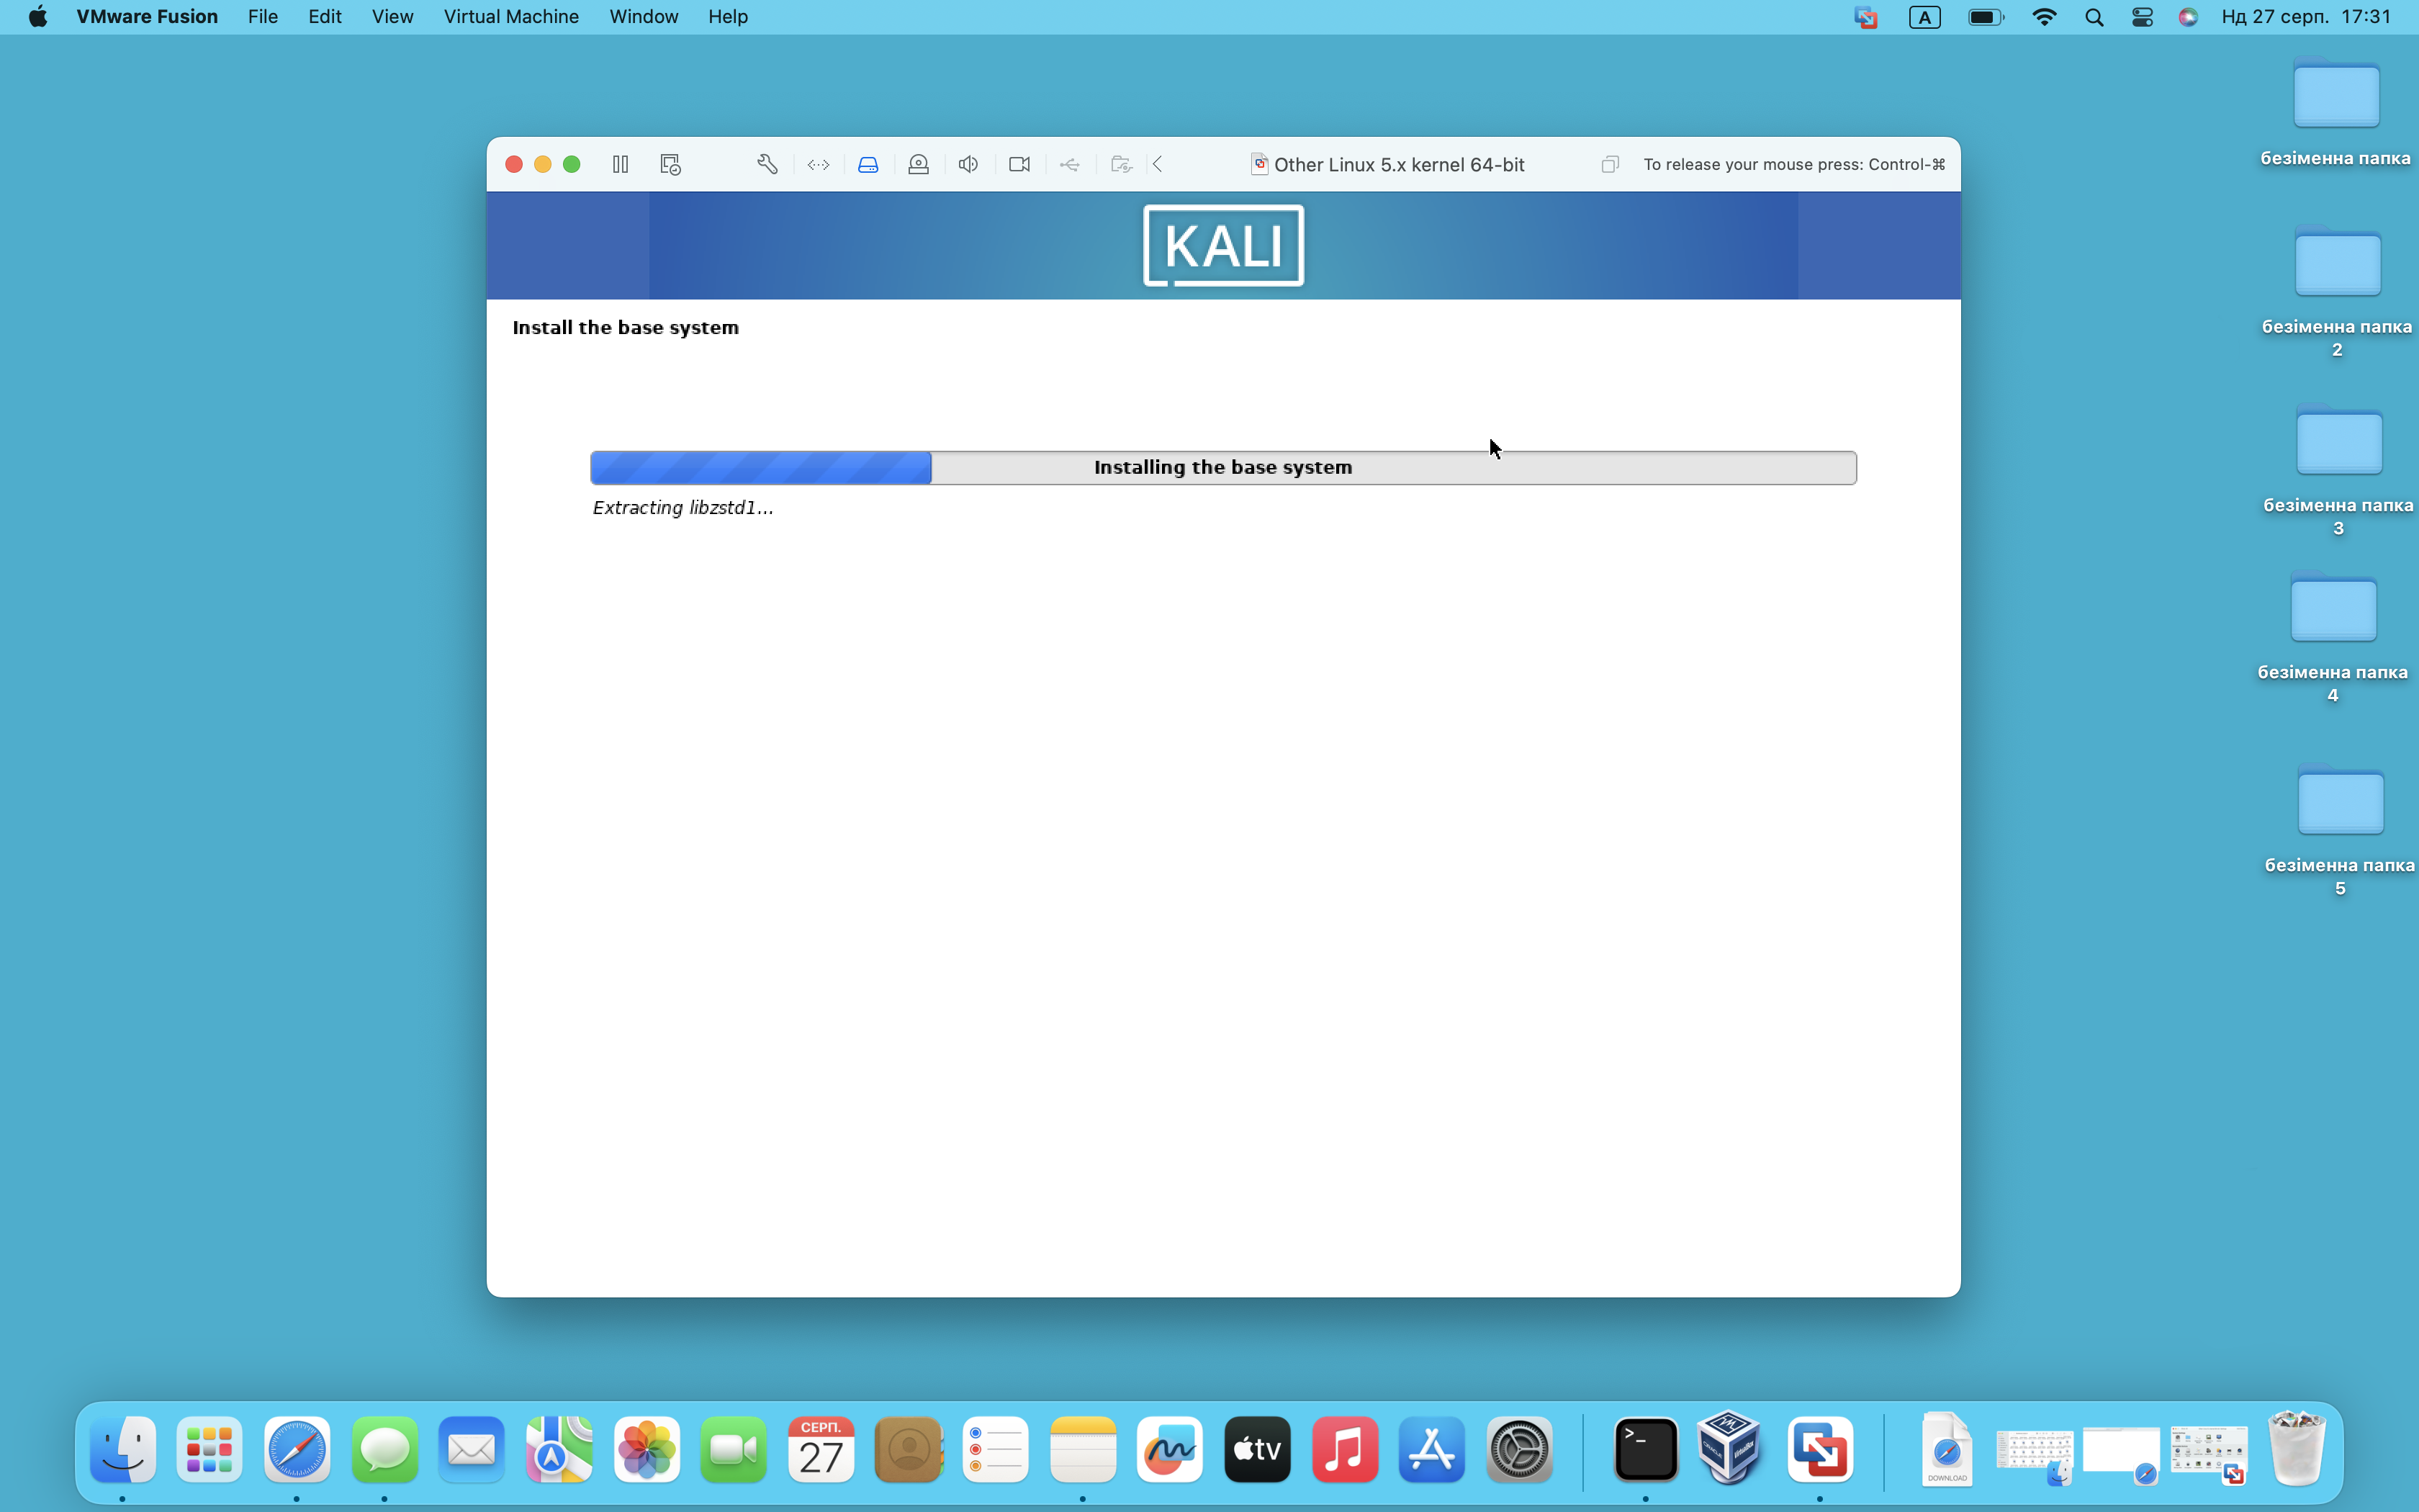Open Spotlight search
Viewport: 2419px width, 1512px height.
click(2094, 17)
